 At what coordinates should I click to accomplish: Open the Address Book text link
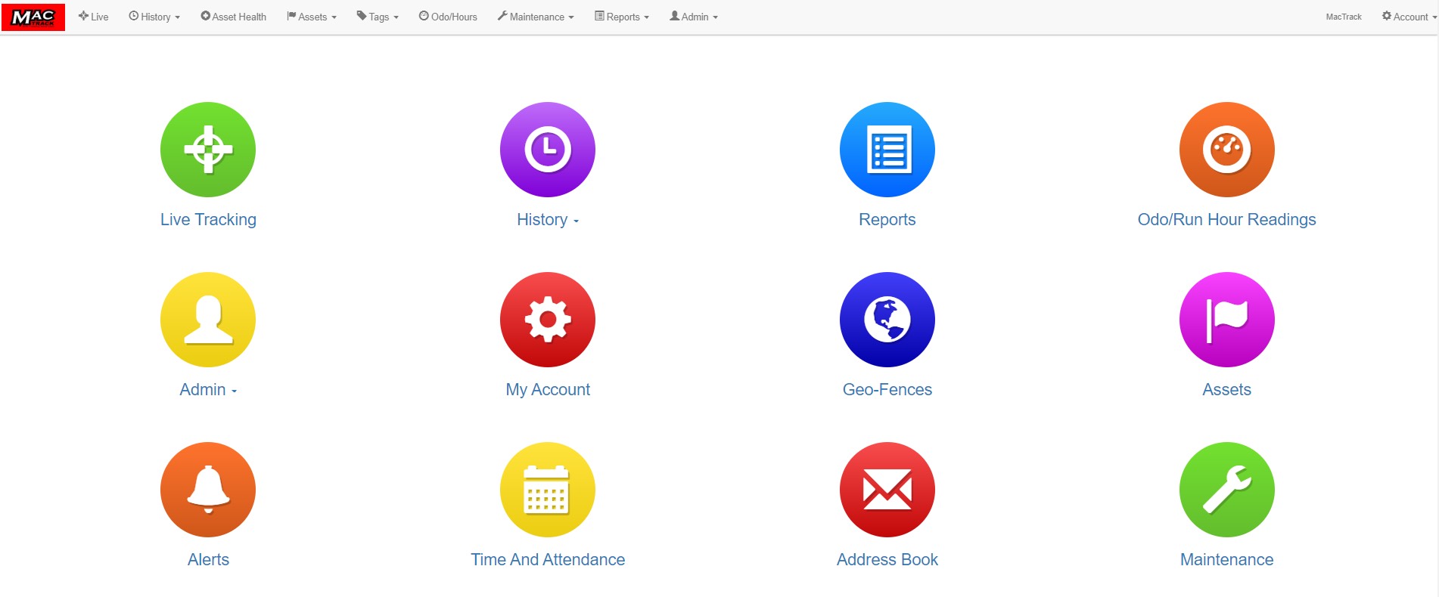[x=887, y=560]
